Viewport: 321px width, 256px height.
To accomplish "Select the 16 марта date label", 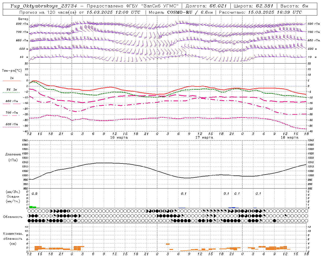I will click(x=119, y=137).
